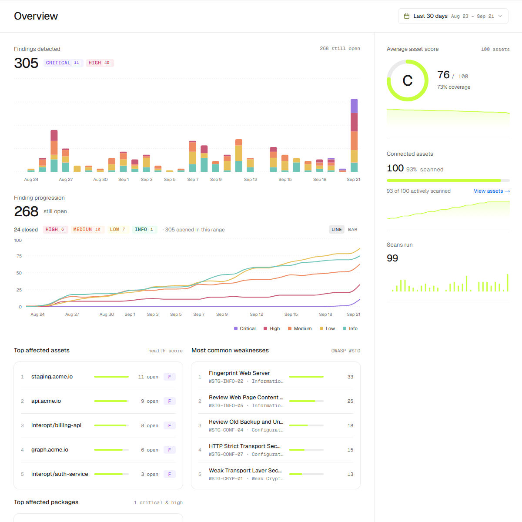Viewport: 522px width, 522px height.
Task: Toggle the Critical legend swatch
Action: (x=236, y=329)
